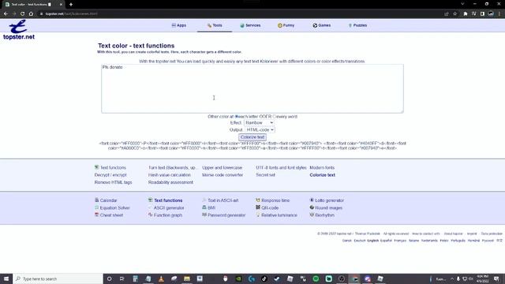505x284 pixels.
Task: Open the Output dropdown set to HTML-code
Action: click(260, 129)
